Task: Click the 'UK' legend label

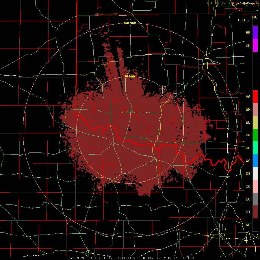Action: 248,45
